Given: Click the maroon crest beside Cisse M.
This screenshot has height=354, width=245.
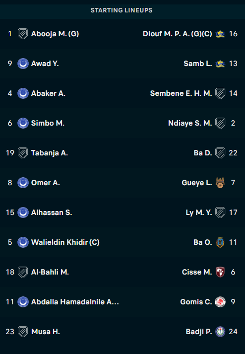Looking at the screenshot, I should (x=220, y=272).
